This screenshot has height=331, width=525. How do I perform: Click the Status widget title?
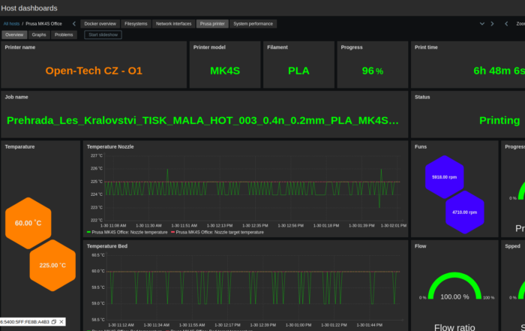pyautogui.click(x=422, y=97)
